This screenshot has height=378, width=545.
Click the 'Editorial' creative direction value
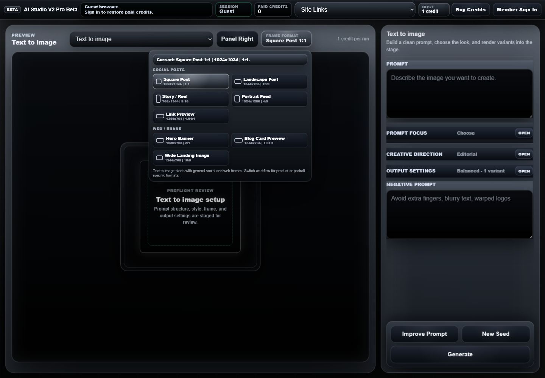pos(467,154)
